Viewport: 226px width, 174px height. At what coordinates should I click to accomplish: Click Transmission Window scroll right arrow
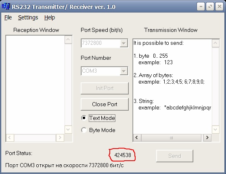[x=207, y=138]
